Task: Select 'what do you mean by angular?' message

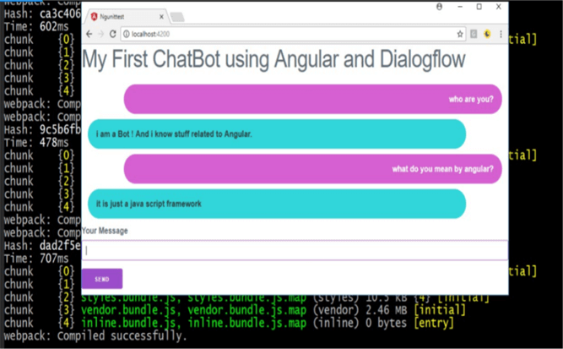Action: [x=313, y=169]
